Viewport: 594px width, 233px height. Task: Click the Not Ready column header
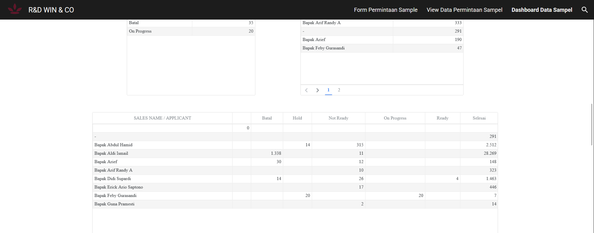pos(338,118)
